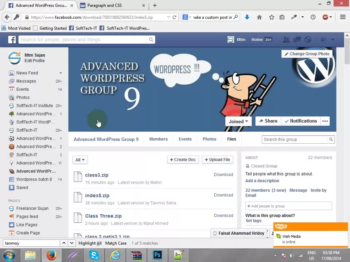Click the Create Doc button

pyautogui.click(x=183, y=159)
